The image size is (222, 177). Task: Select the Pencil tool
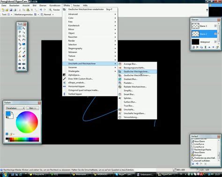(20, 52)
